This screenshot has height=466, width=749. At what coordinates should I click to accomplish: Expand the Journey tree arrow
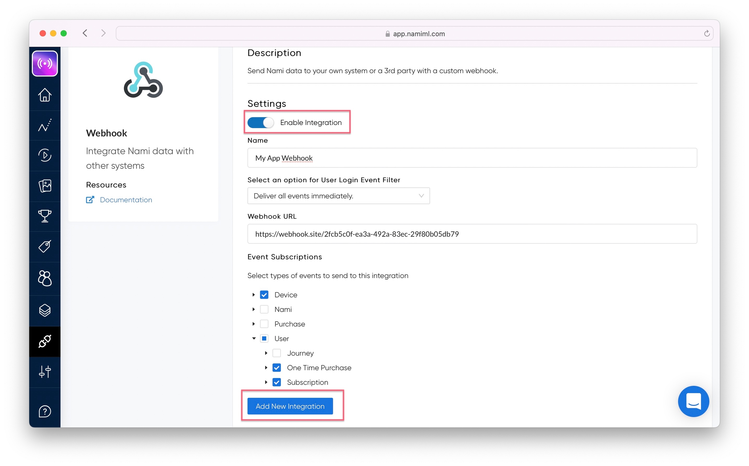click(266, 353)
